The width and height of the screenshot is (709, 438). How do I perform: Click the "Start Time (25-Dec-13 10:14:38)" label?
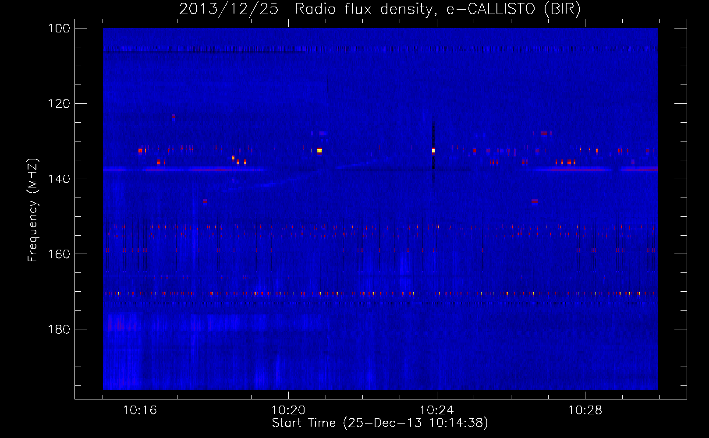380,423
